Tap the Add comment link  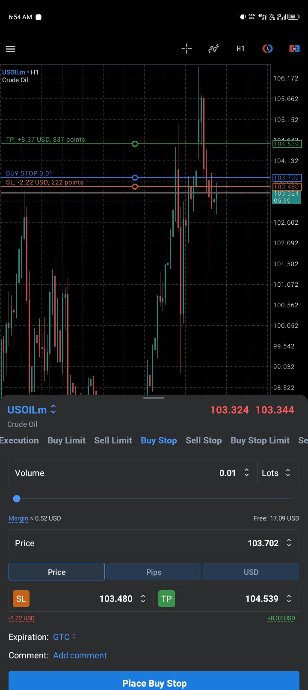click(80, 655)
